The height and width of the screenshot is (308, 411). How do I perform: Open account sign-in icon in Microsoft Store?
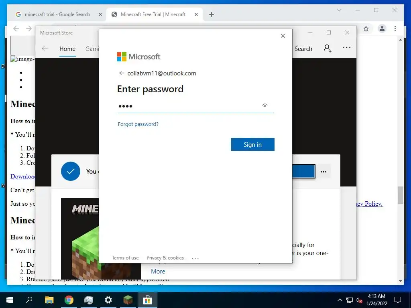[328, 48]
